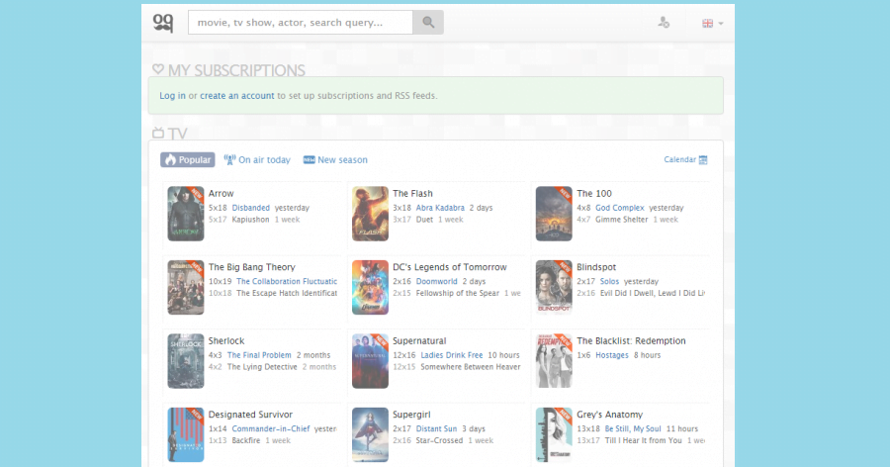Image resolution: width=890 pixels, height=467 pixels.
Task: Click the Sherlock show title
Action: [x=225, y=341]
